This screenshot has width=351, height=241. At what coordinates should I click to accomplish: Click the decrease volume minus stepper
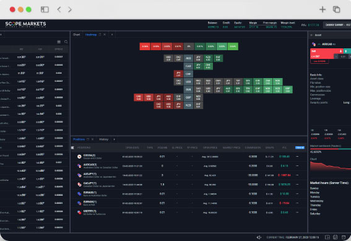coord(336,56)
